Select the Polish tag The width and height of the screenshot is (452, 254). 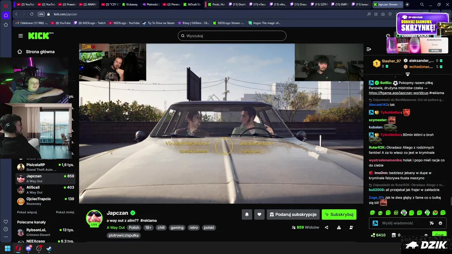(x=134, y=228)
